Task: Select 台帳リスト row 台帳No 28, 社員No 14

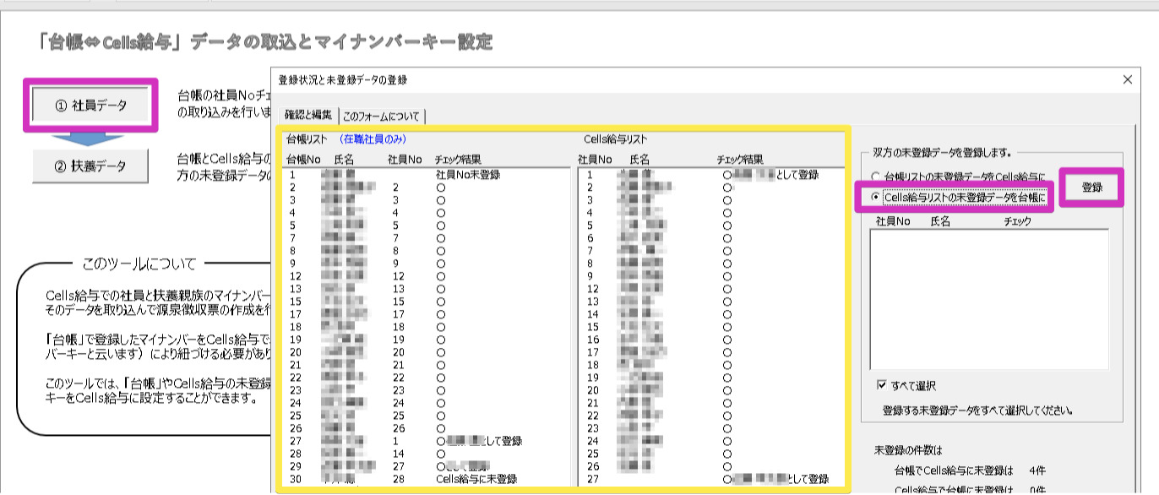Action: [x=427, y=454]
